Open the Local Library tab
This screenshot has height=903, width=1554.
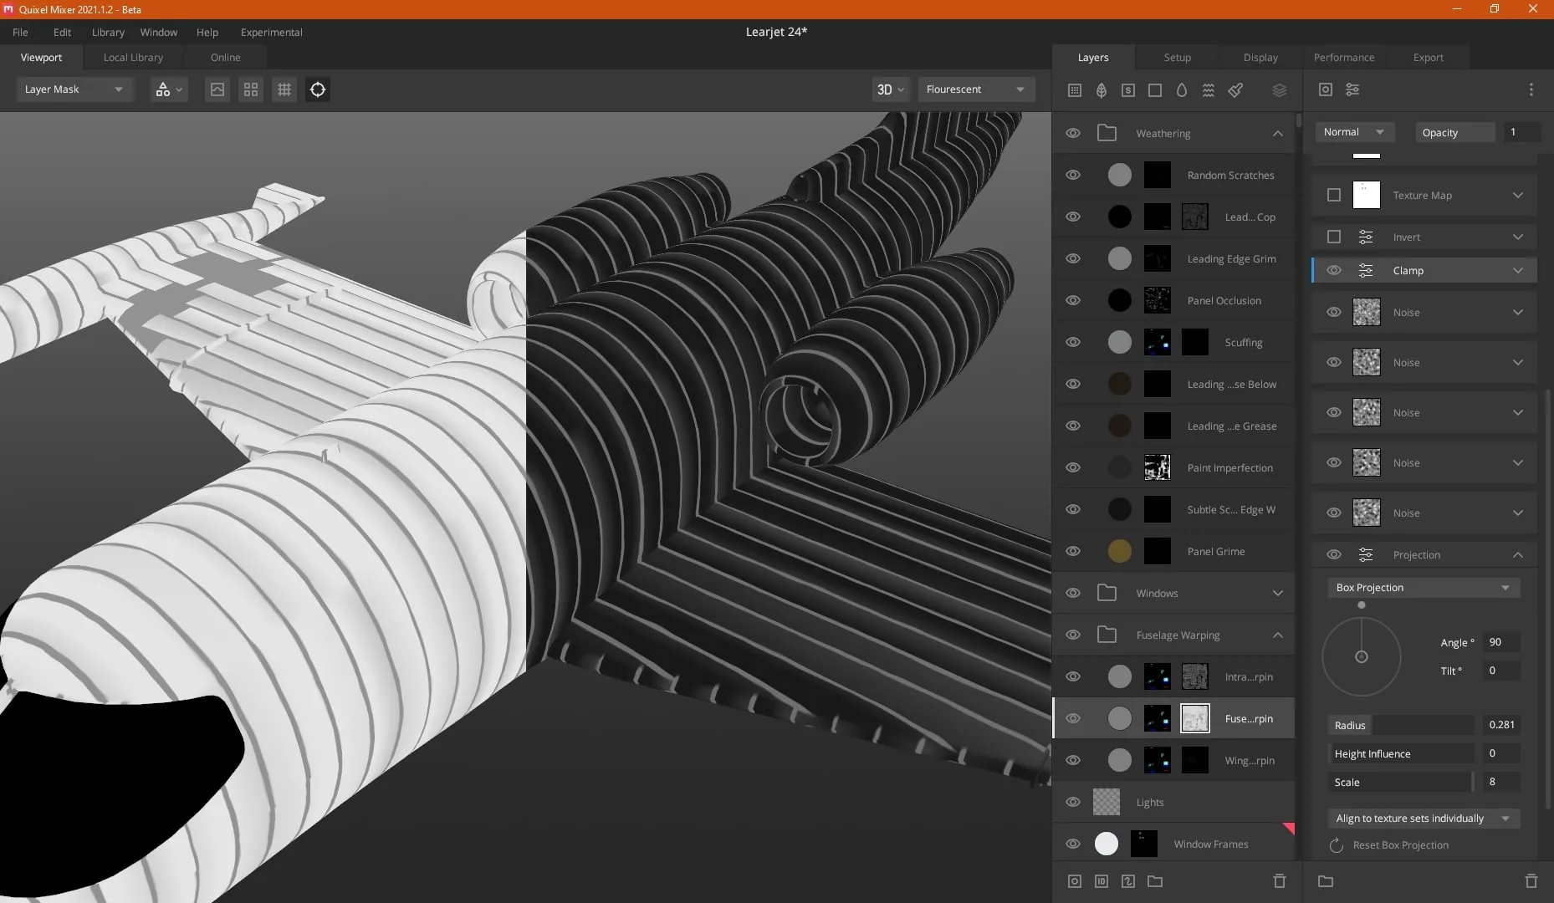tap(133, 57)
